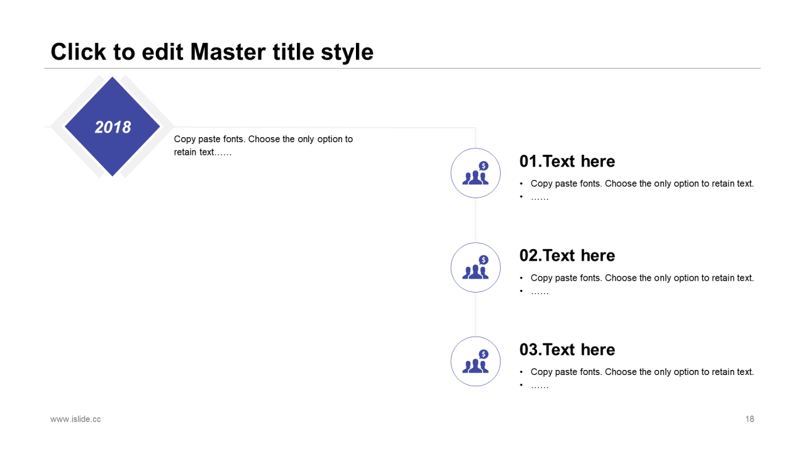Click the text "Copy paste fonts" beside the 2018 diamond
The image size is (805, 453).
pos(264,145)
